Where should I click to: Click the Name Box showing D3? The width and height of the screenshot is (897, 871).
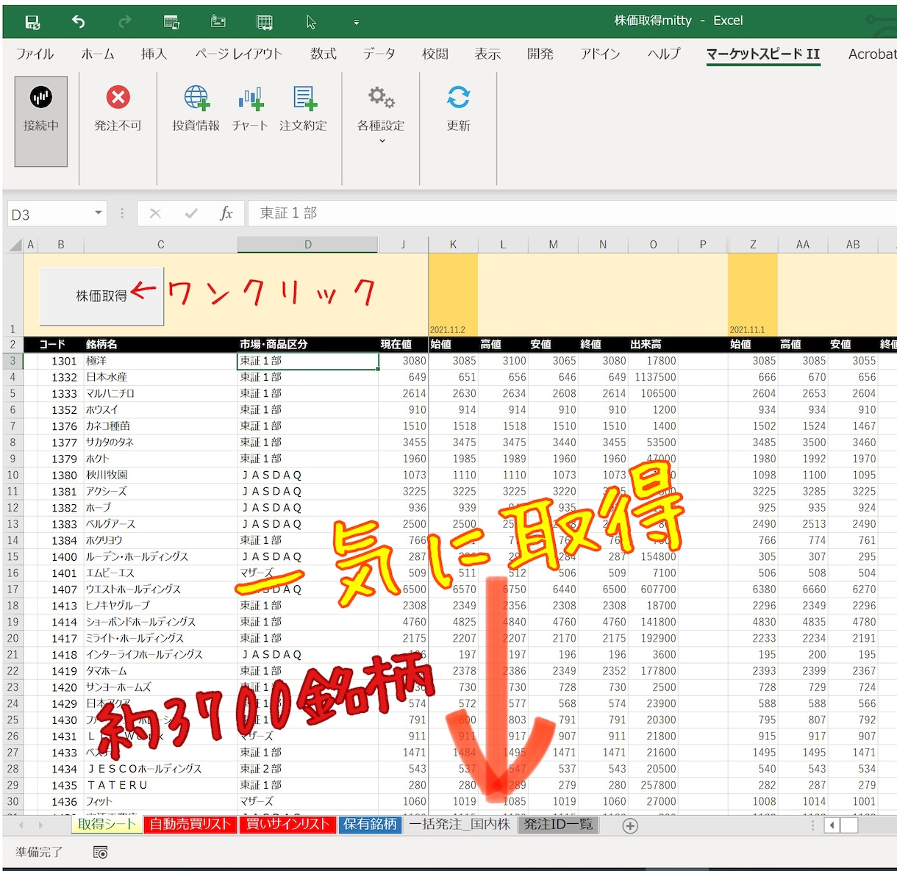pyautogui.click(x=48, y=214)
